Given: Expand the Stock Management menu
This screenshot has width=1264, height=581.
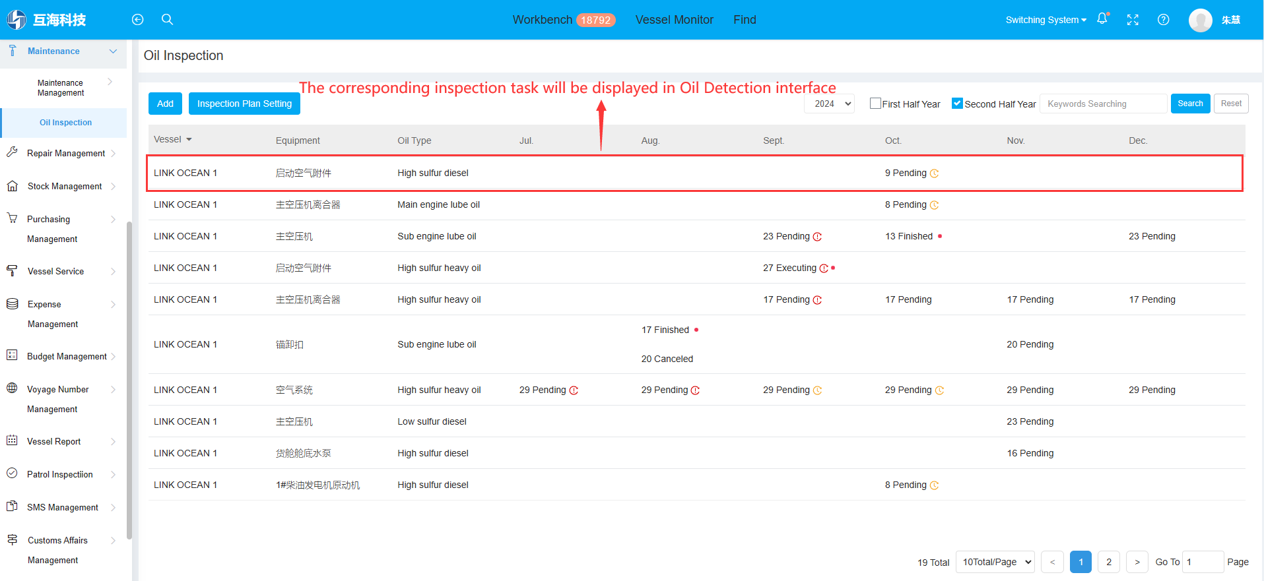Looking at the screenshot, I should point(114,187).
